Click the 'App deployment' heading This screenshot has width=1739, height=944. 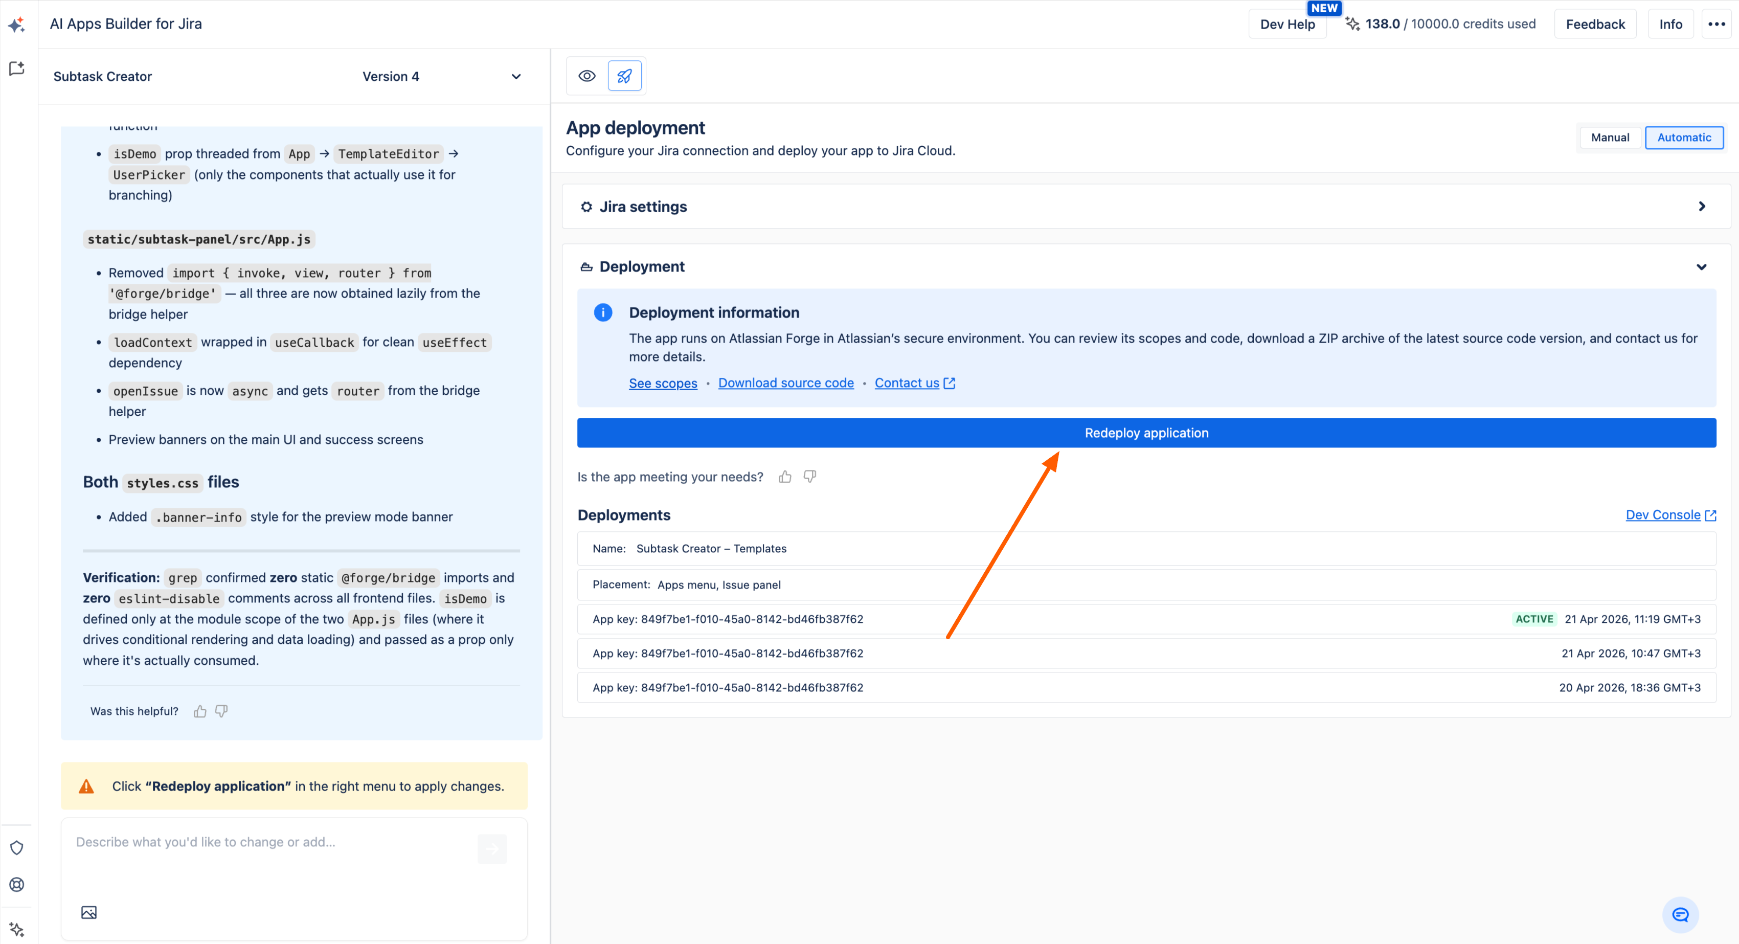(x=635, y=128)
